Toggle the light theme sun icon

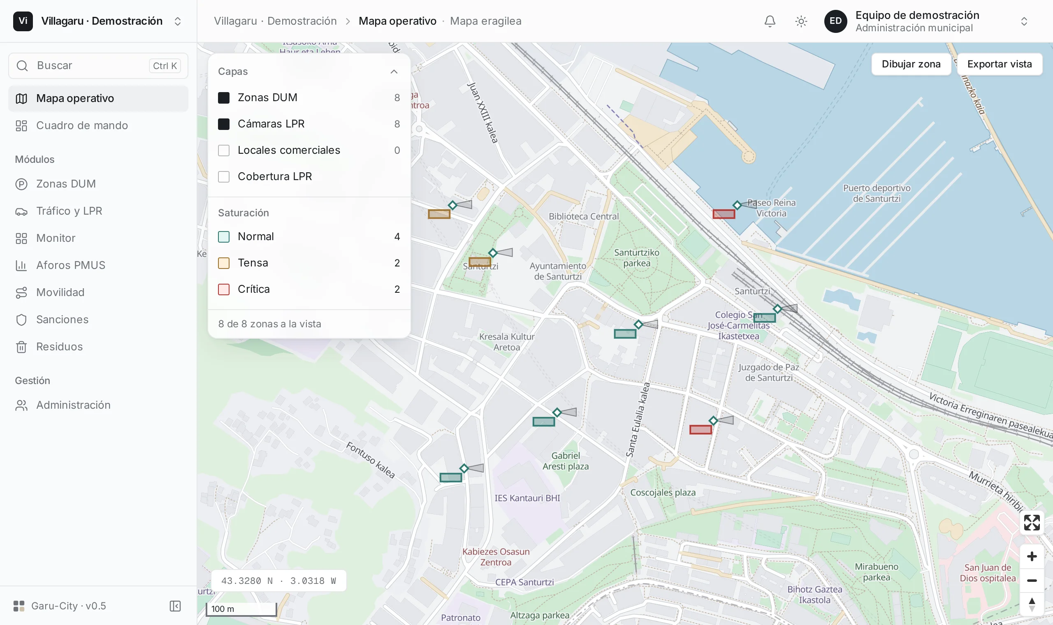[x=801, y=21]
